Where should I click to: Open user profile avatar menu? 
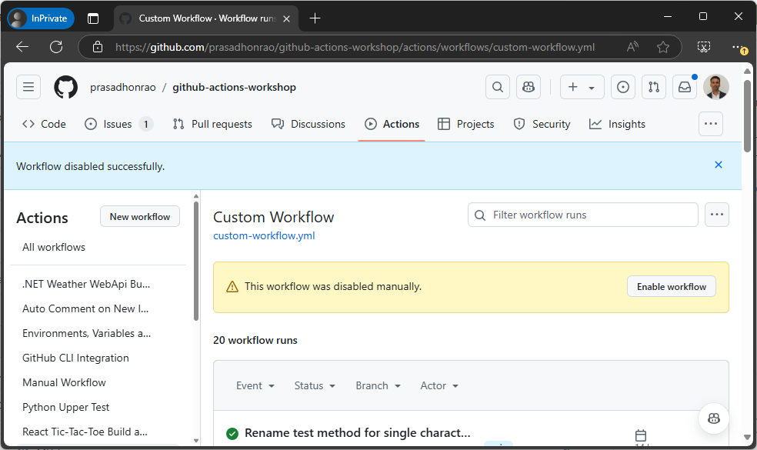[x=716, y=87]
